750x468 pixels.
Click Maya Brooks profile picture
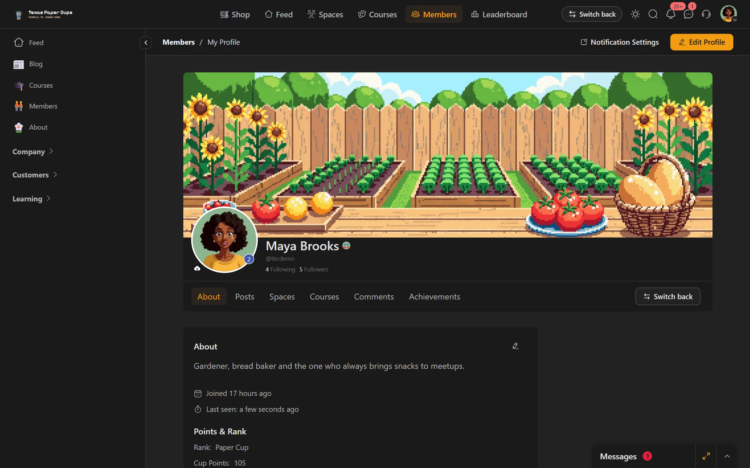point(225,240)
